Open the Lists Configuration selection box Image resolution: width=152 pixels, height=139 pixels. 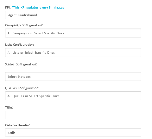click(73, 52)
